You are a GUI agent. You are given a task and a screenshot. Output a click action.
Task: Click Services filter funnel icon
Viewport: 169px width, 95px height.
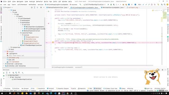tap(16, 73)
